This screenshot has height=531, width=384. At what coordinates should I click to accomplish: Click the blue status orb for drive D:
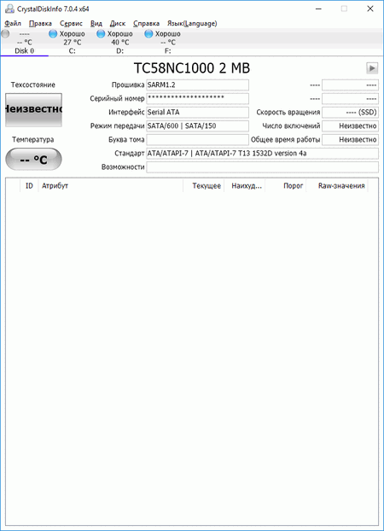(x=101, y=34)
